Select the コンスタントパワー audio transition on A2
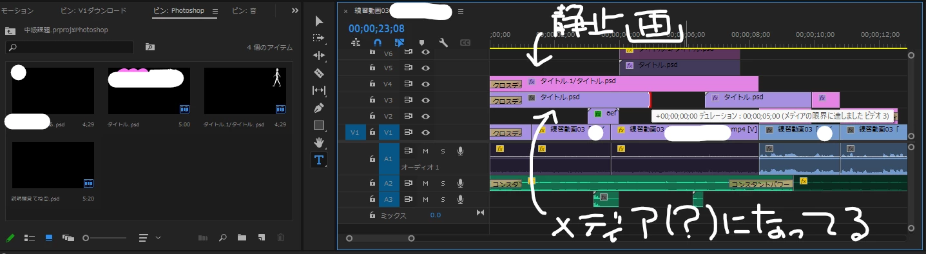This screenshot has height=254, width=926. coord(760,184)
